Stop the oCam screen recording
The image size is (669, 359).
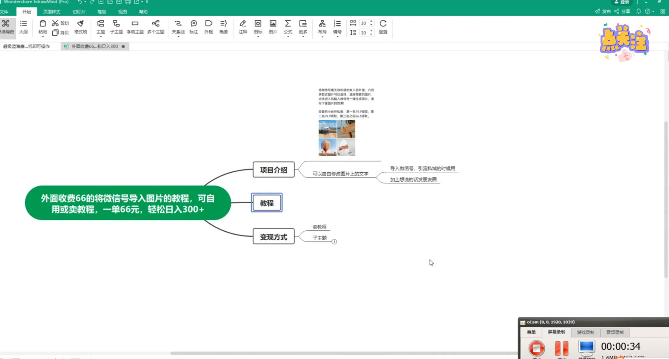click(536, 348)
